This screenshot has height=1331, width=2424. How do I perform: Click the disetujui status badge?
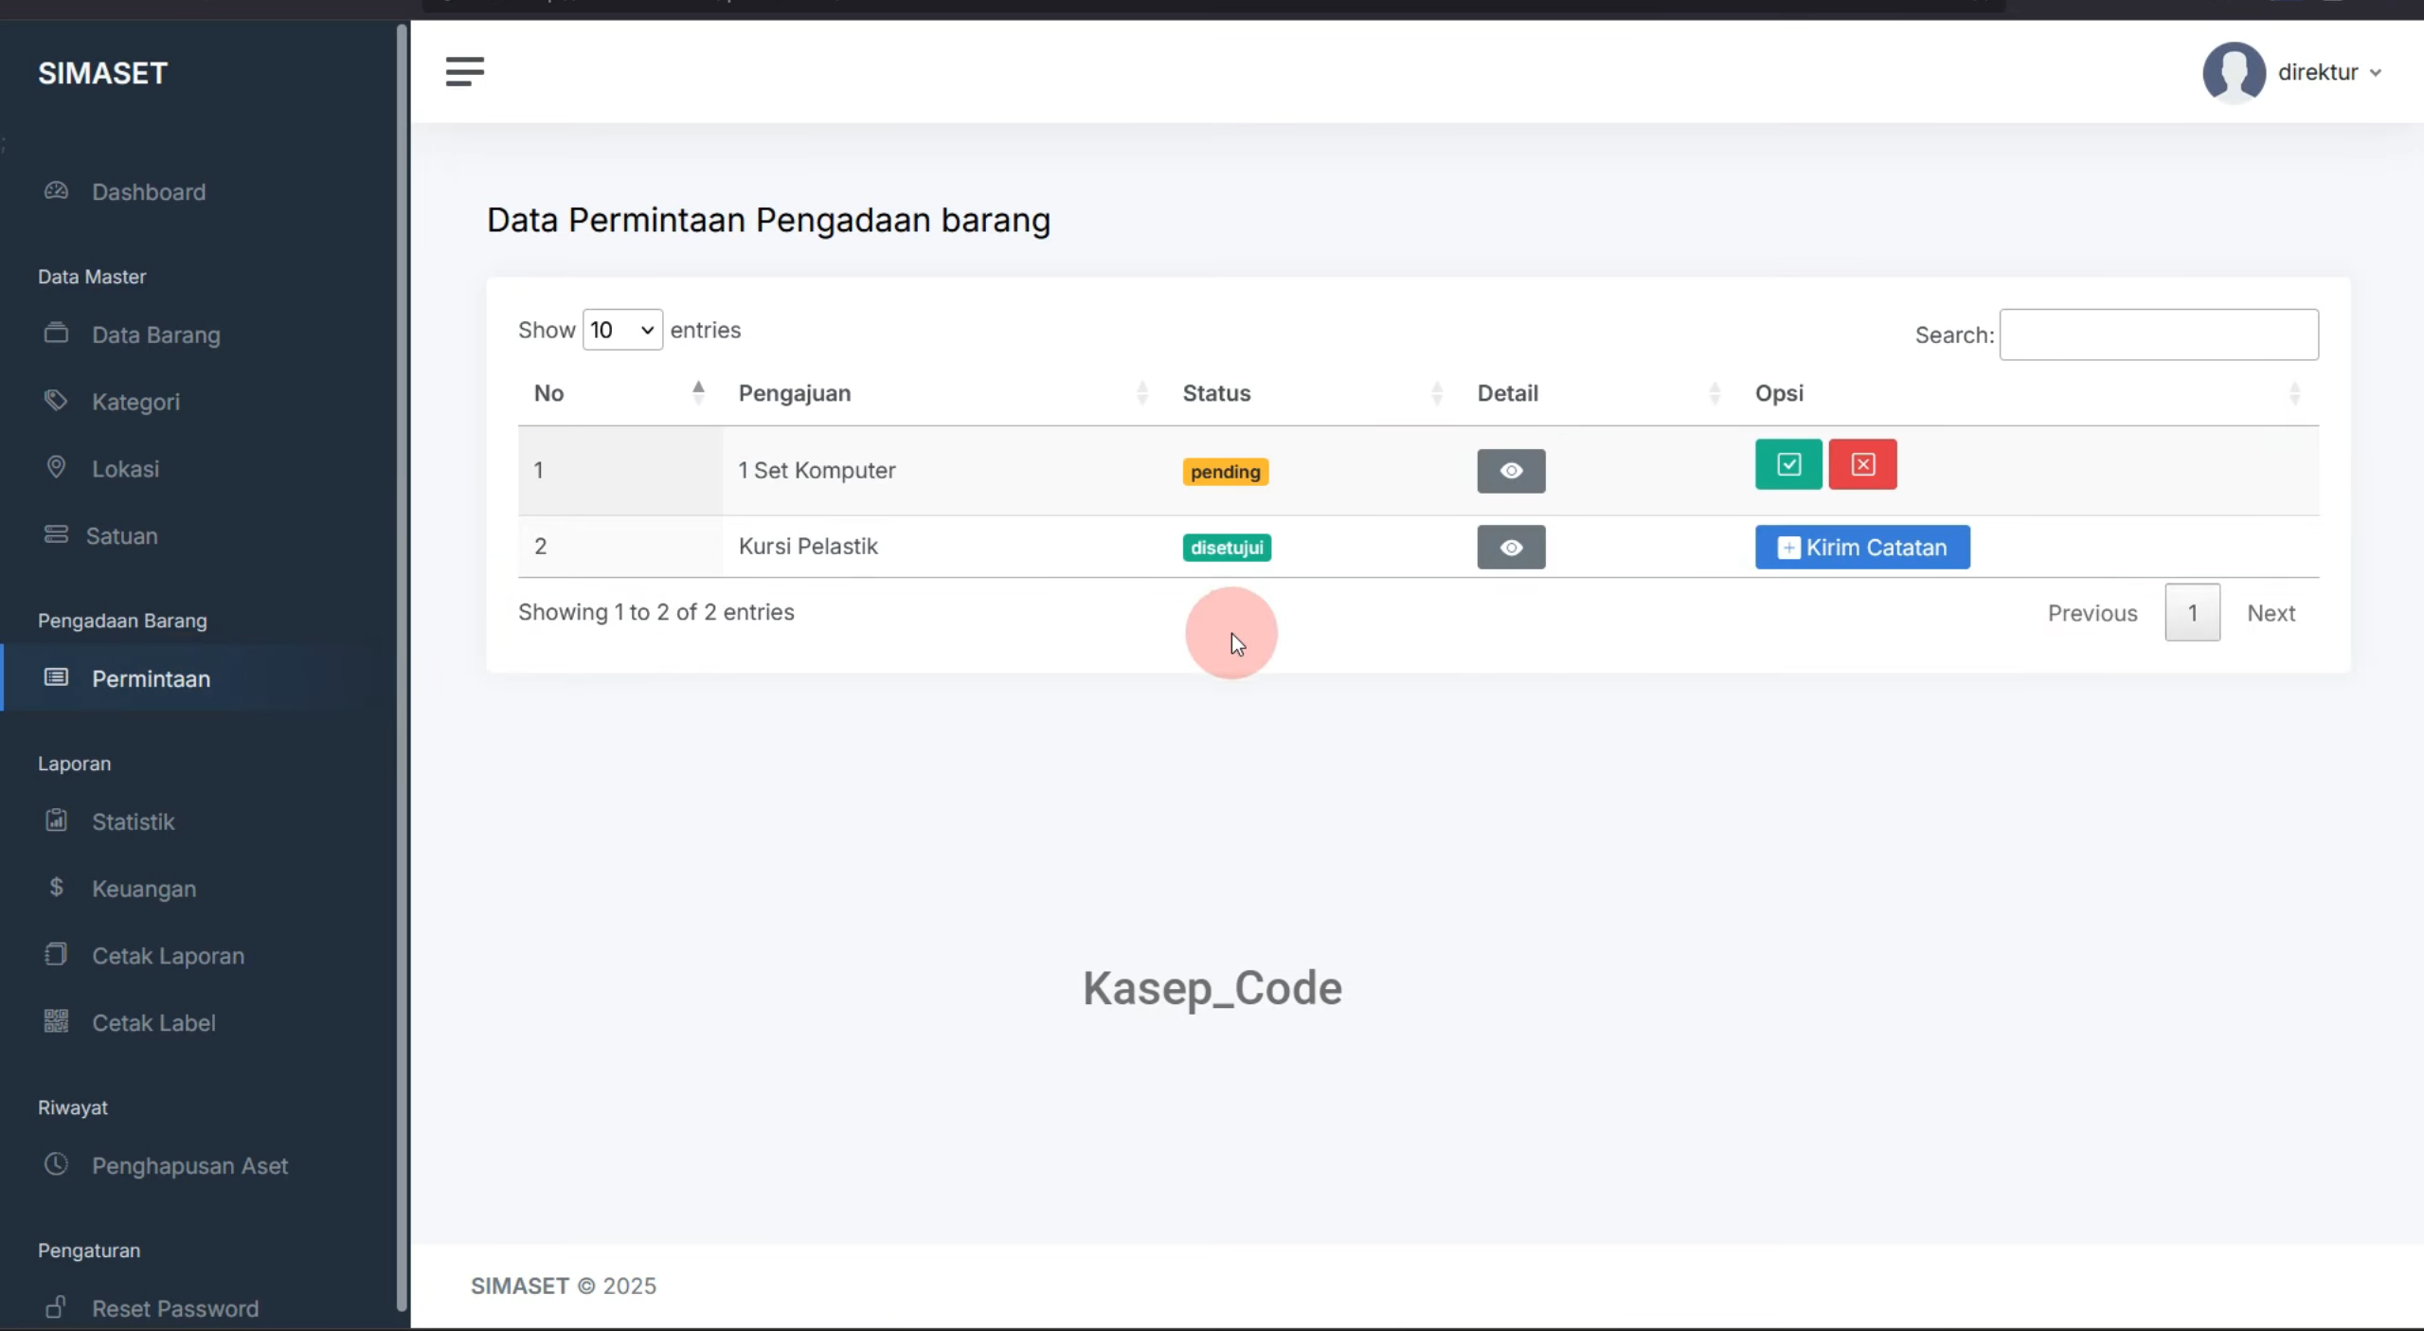point(1227,548)
